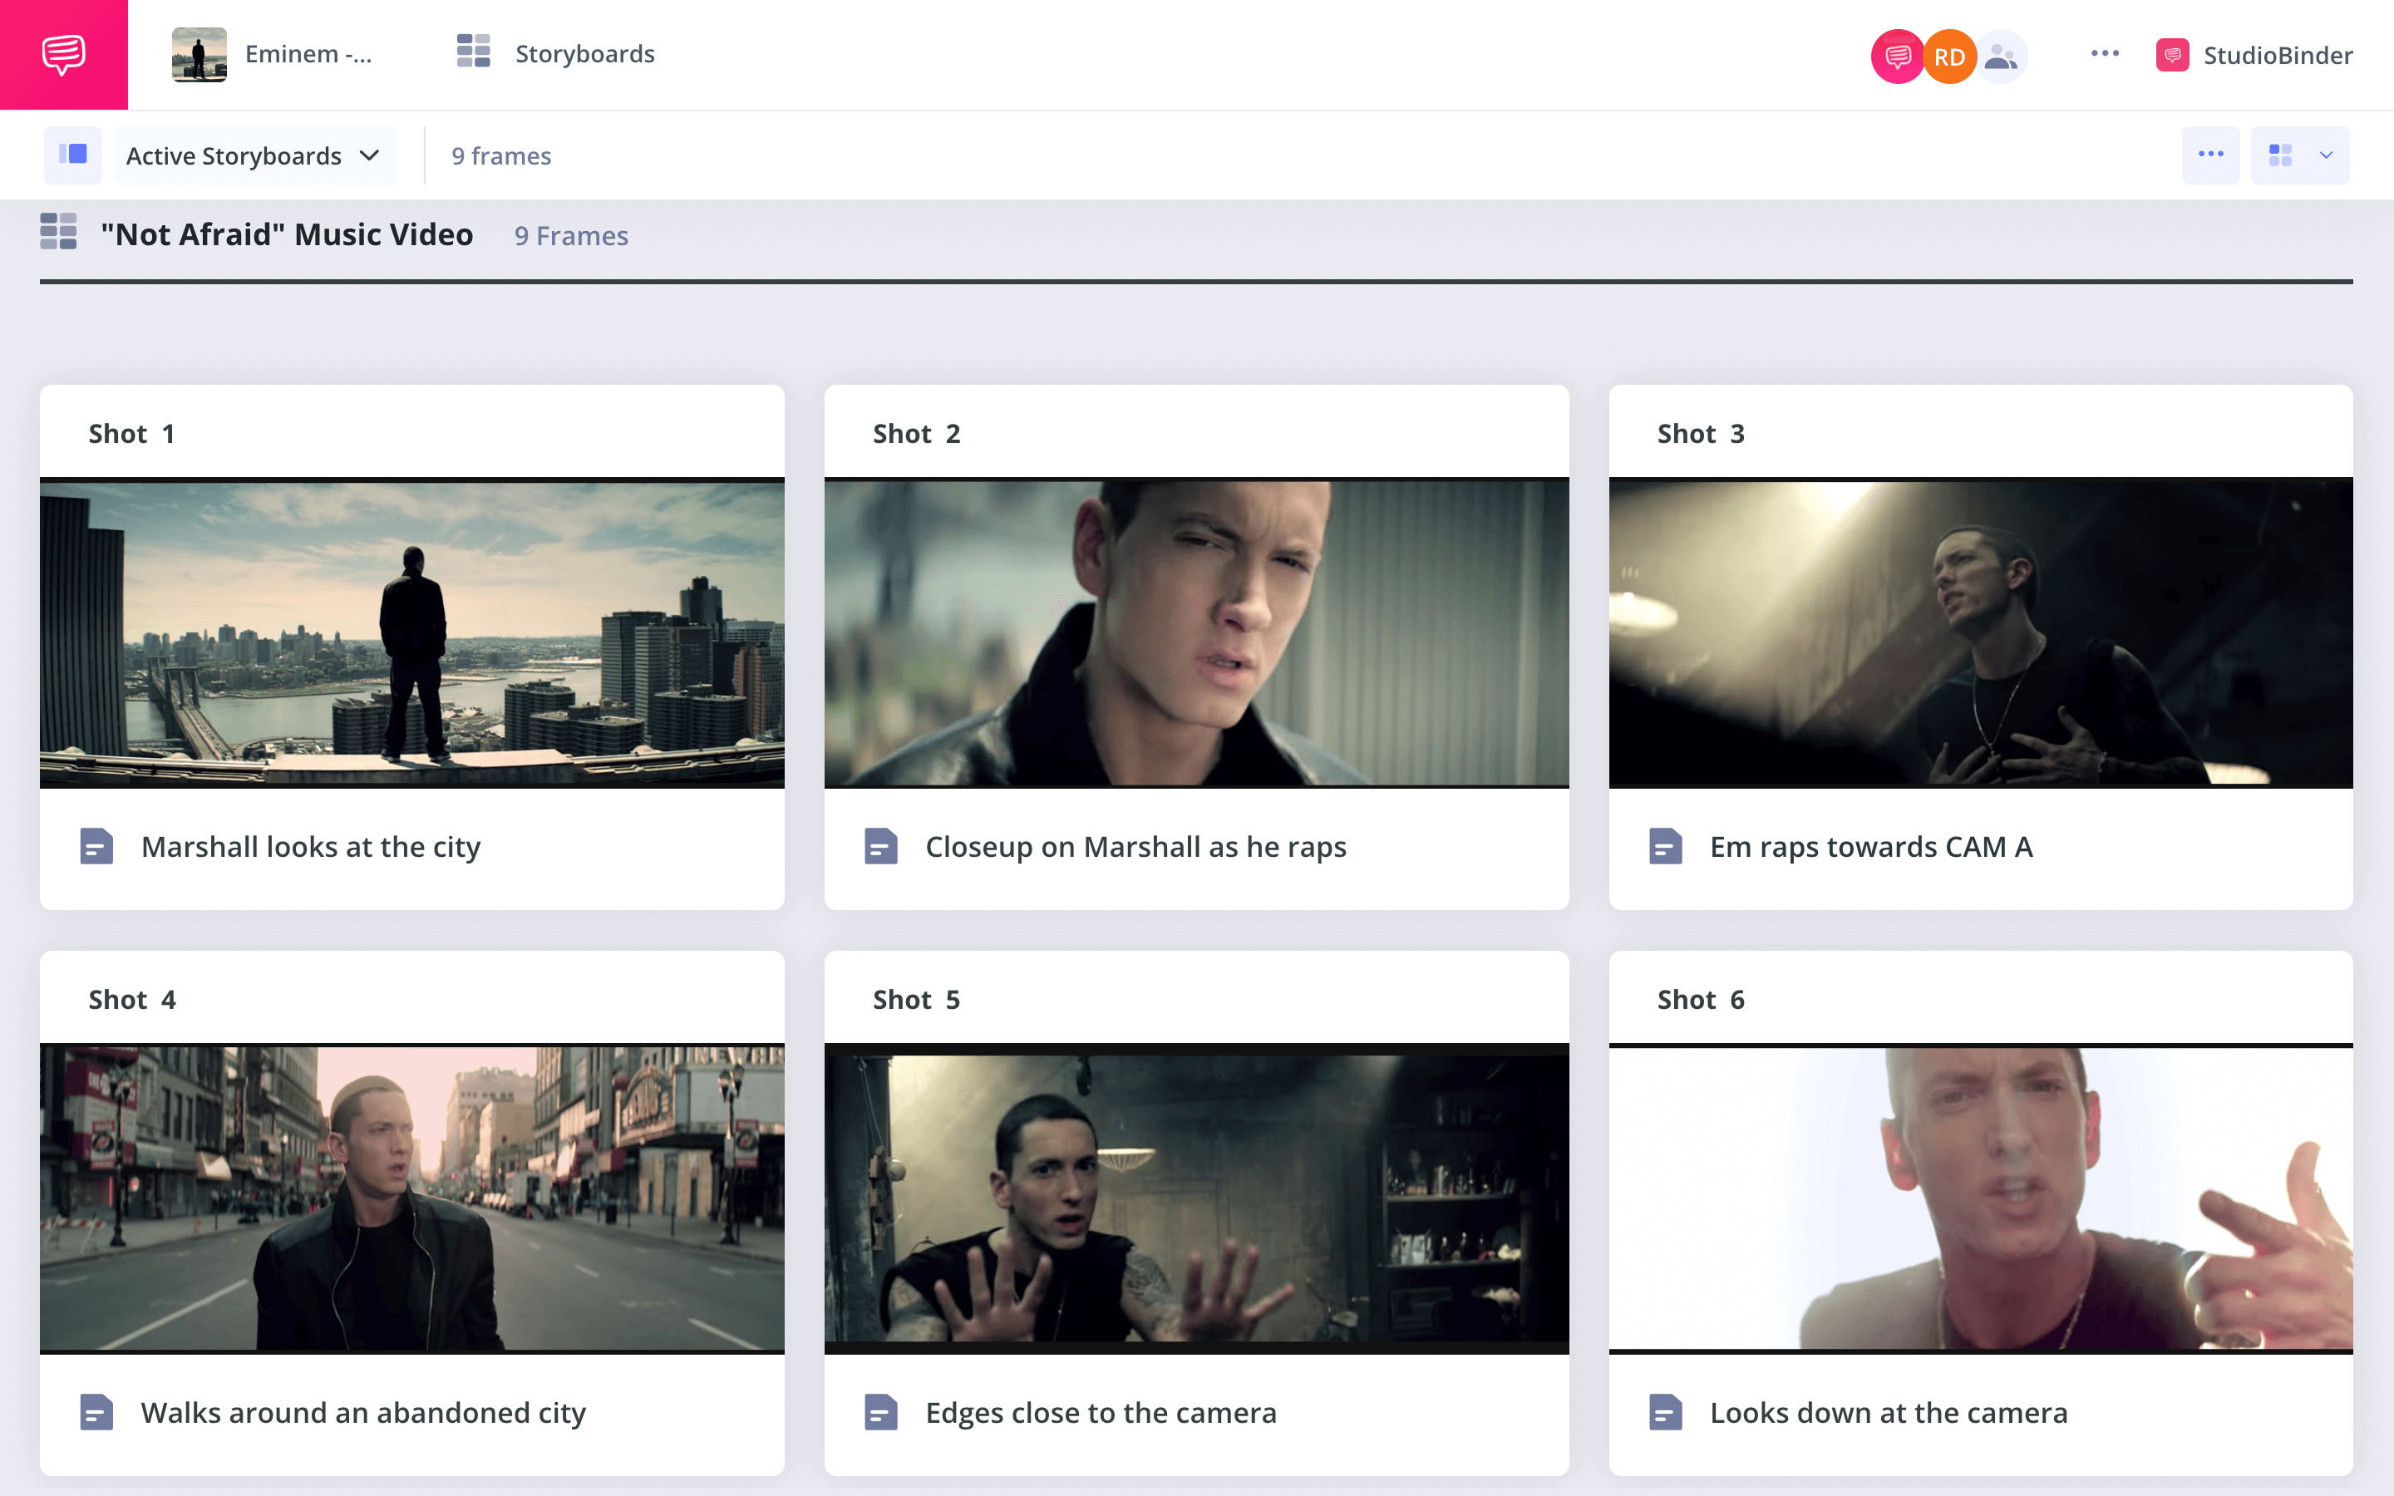This screenshot has height=1496, width=2394.
Task: Select the "Not Afraid" Music Video title
Action: click(287, 234)
